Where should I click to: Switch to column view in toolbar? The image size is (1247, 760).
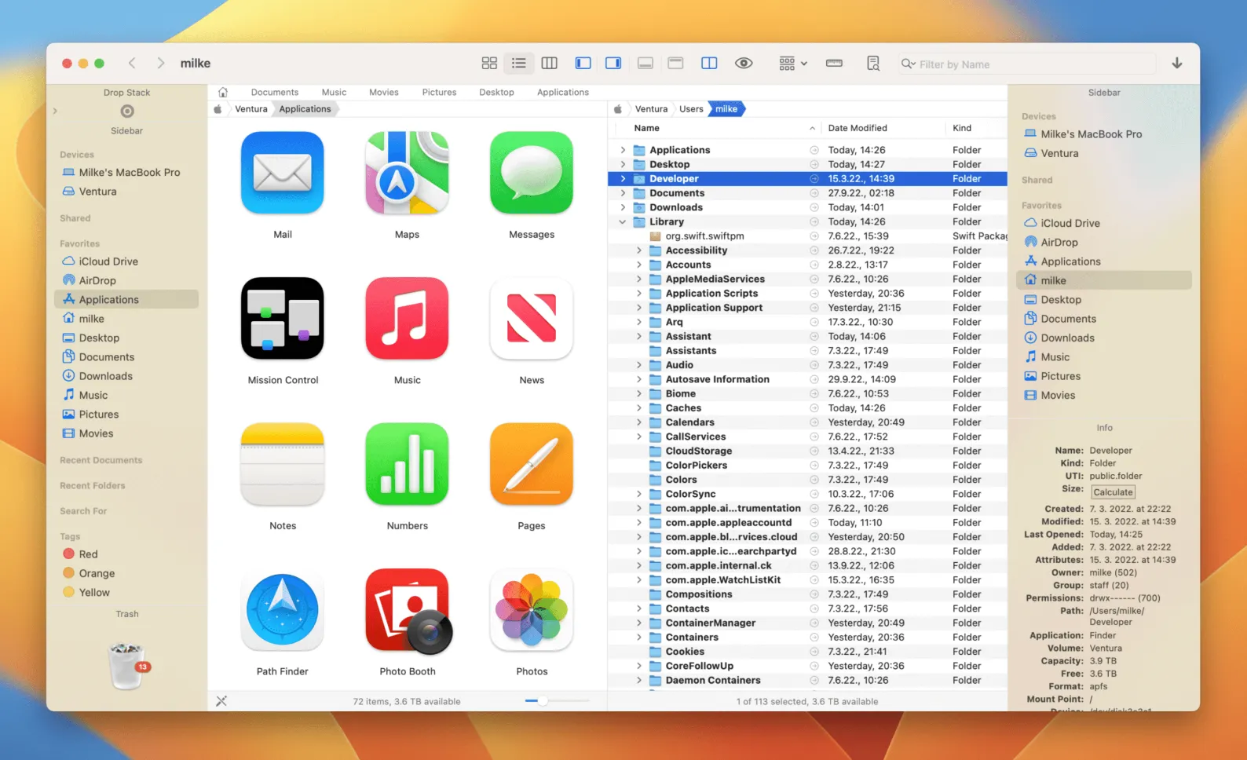550,64
